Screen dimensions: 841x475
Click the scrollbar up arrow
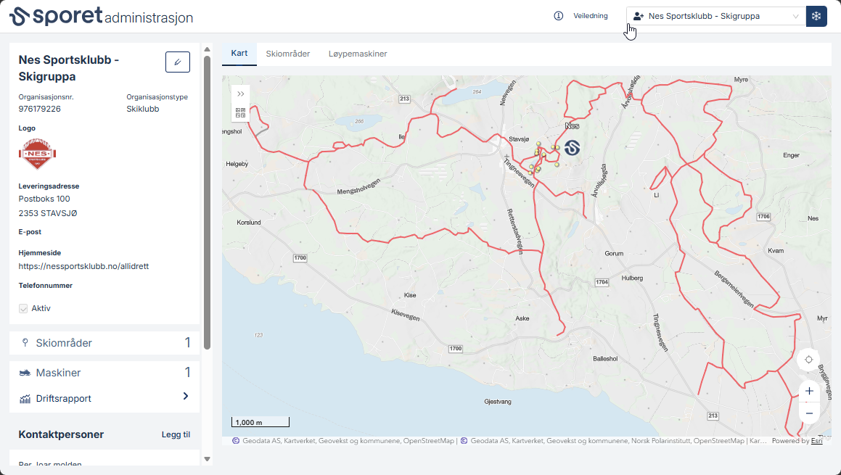[x=207, y=49]
